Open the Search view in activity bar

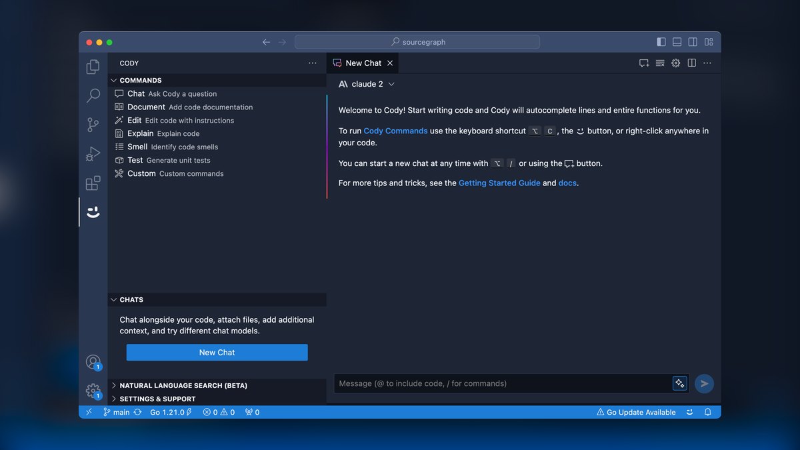click(x=93, y=96)
